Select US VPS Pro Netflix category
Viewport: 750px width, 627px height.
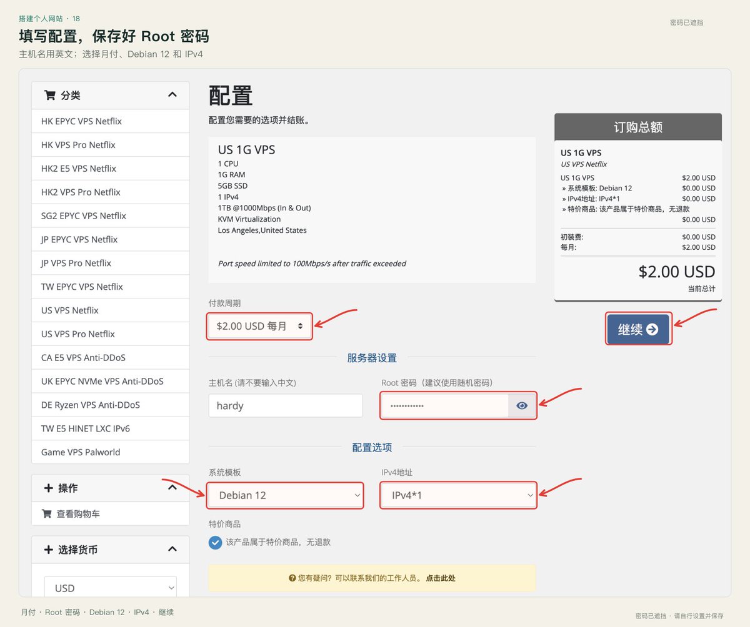click(x=111, y=334)
